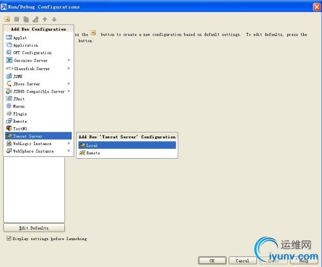Screen dimensions: 322x267
Task: Click the Edit Defaults button
Action: tap(34, 228)
